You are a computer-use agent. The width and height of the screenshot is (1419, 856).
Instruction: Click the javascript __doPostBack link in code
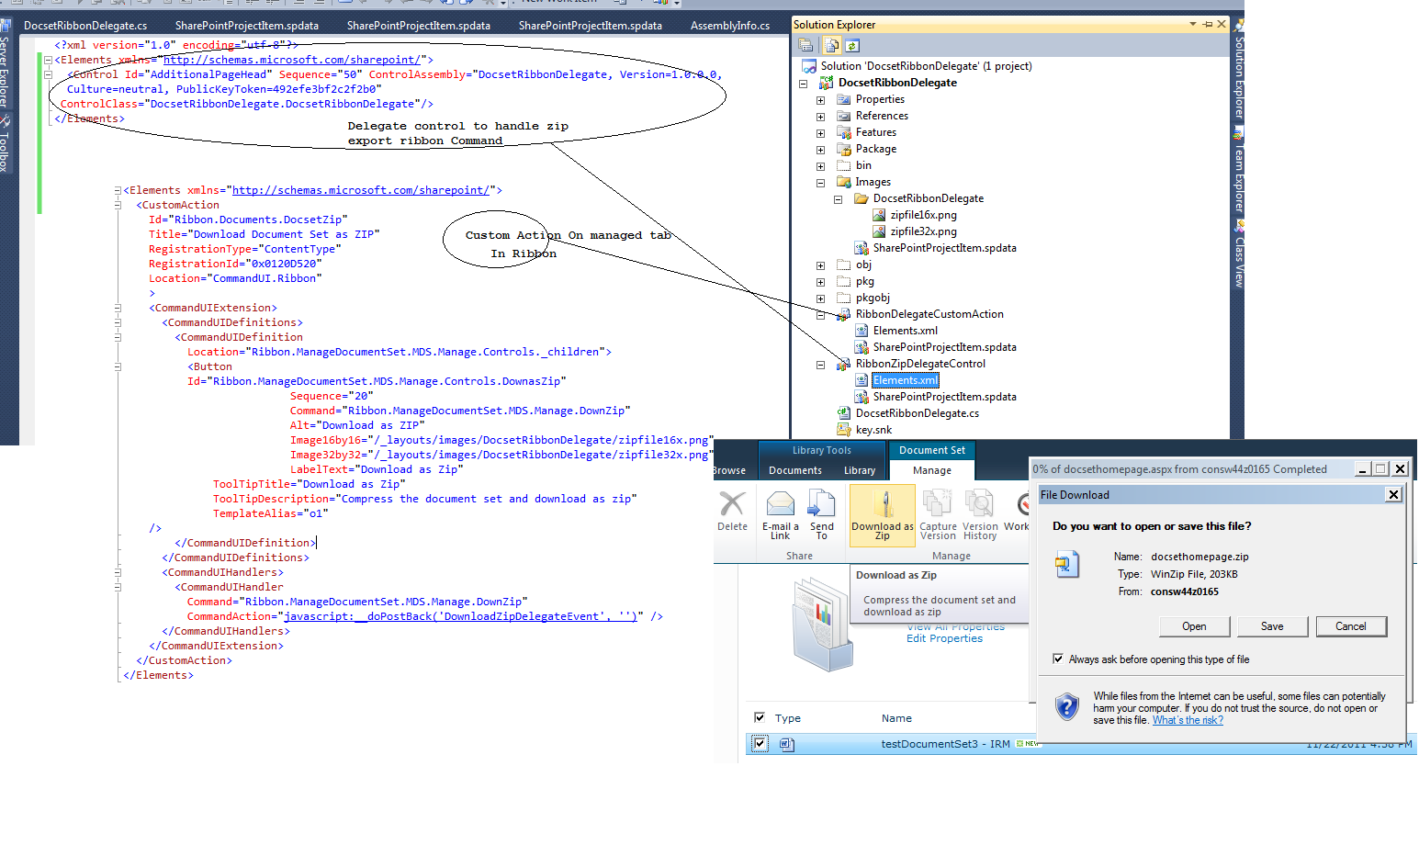(459, 616)
